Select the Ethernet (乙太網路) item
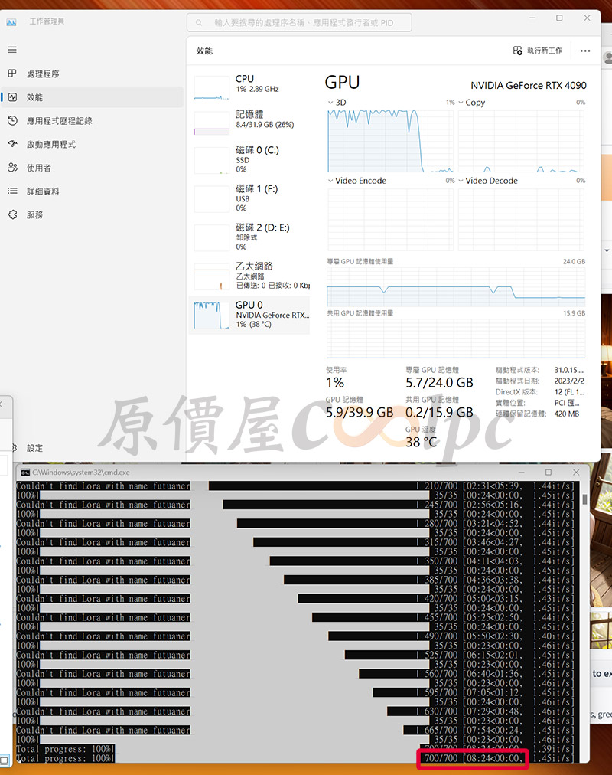 click(249, 275)
